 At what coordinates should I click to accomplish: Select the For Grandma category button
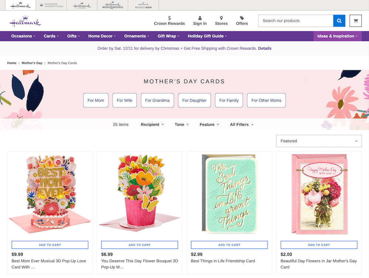157,100
